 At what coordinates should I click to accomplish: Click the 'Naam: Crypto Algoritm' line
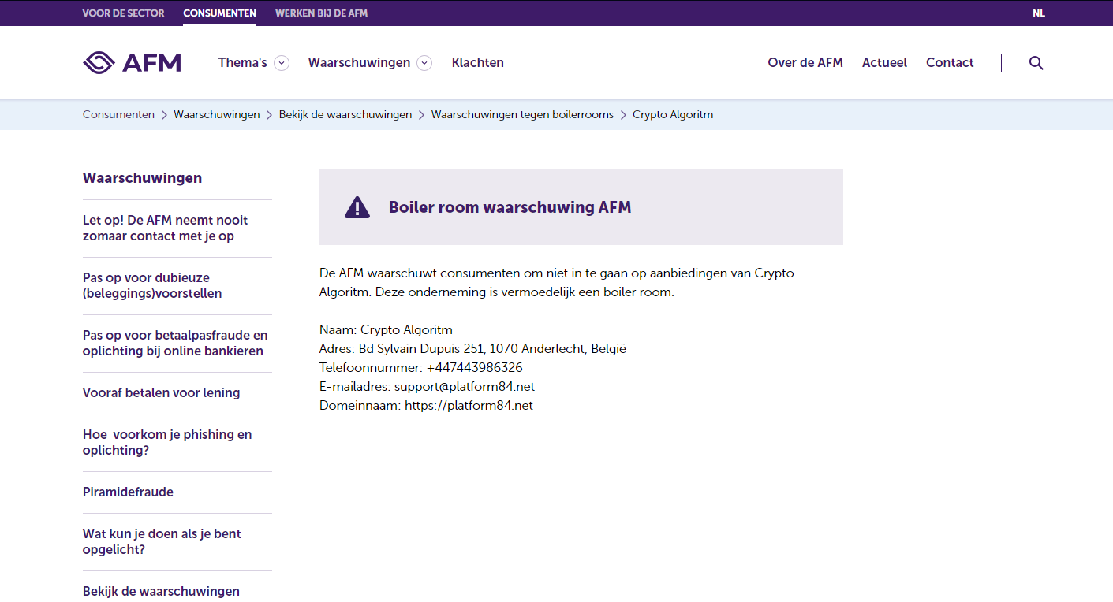click(386, 330)
